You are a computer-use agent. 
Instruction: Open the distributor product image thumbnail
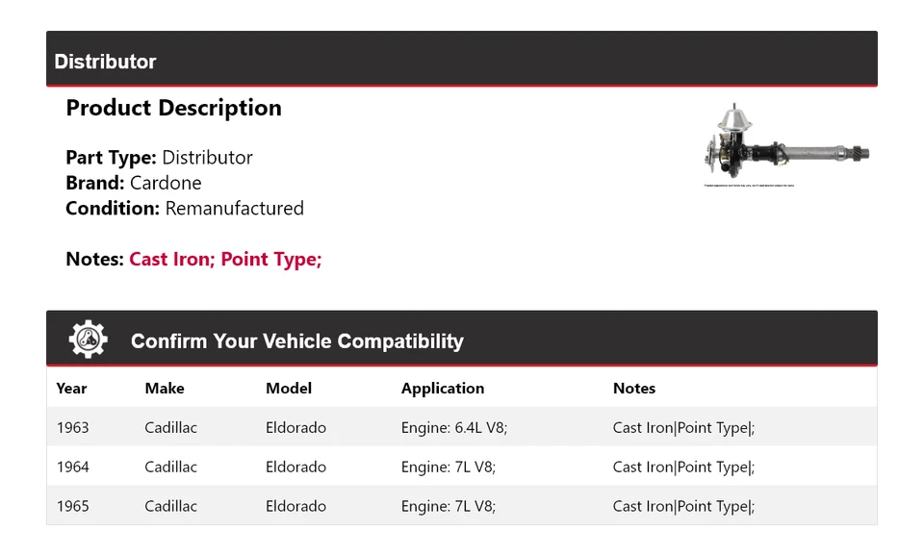point(786,145)
